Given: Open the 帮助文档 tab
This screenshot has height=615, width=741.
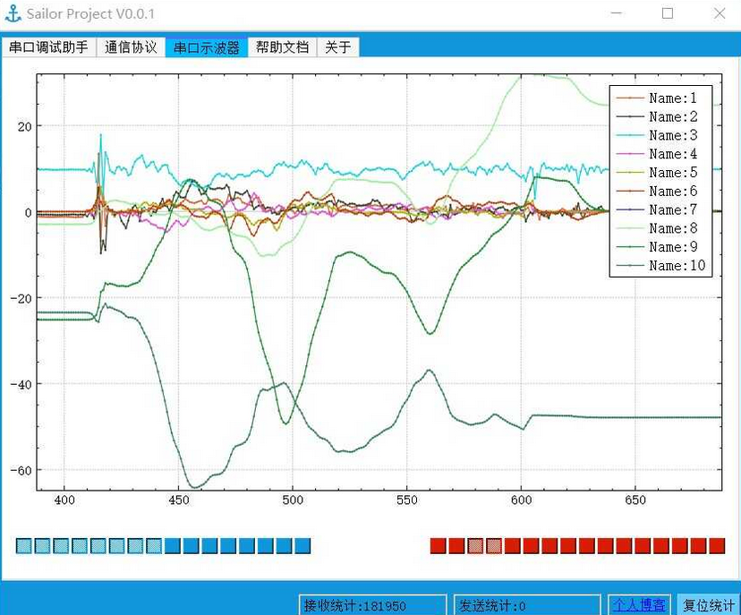Looking at the screenshot, I should [x=282, y=47].
